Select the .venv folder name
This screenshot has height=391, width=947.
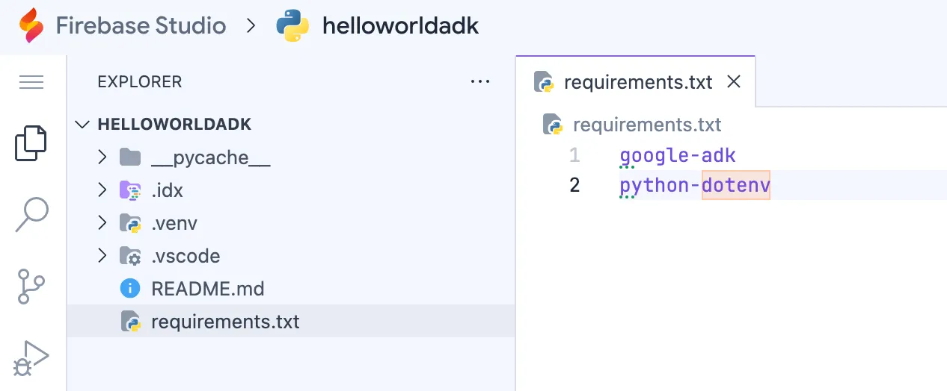pos(174,223)
